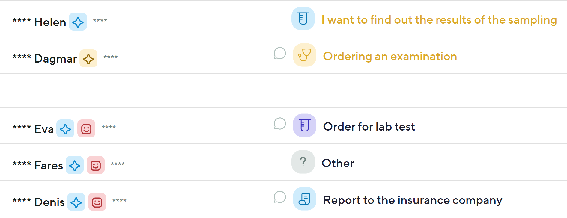This screenshot has width=567, height=218.
Task: Click the blue sparkle badge next to Helen
Action: (x=78, y=22)
